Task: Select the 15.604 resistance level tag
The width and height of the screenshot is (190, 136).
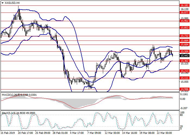Action: (x=184, y=44)
